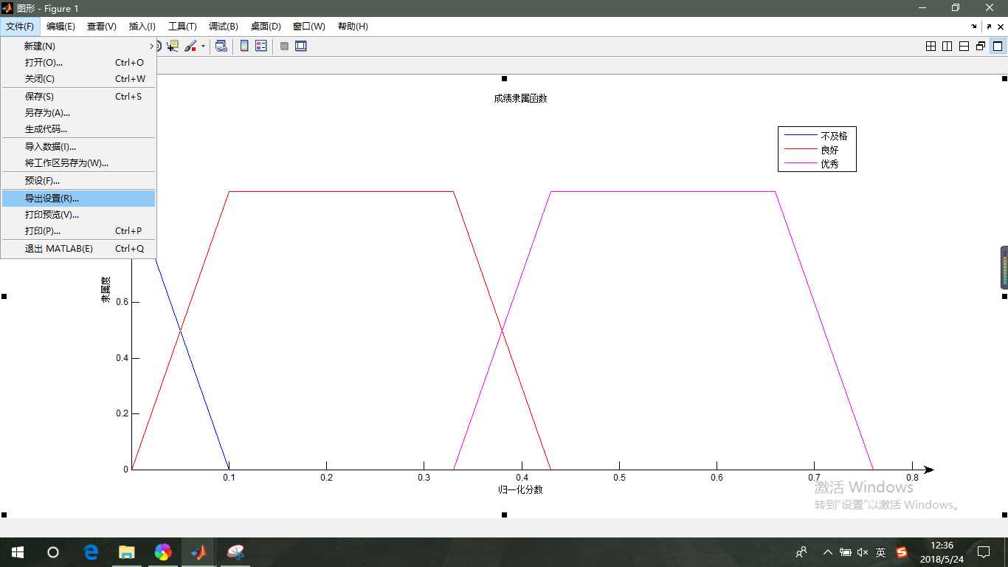1008x567 pixels.
Task: Open the 编辑(E) menu
Action: pyautogui.click(x=61, y=27)
